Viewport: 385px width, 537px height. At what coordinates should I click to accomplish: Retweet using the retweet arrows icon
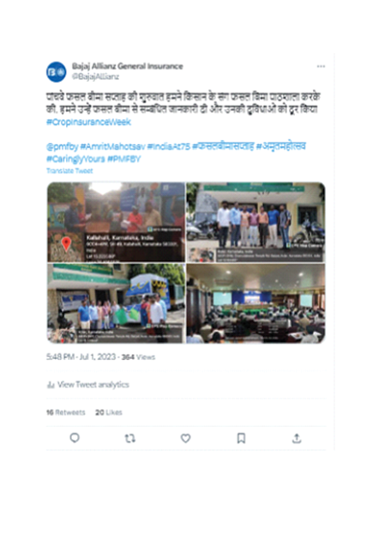pos(130,438)
